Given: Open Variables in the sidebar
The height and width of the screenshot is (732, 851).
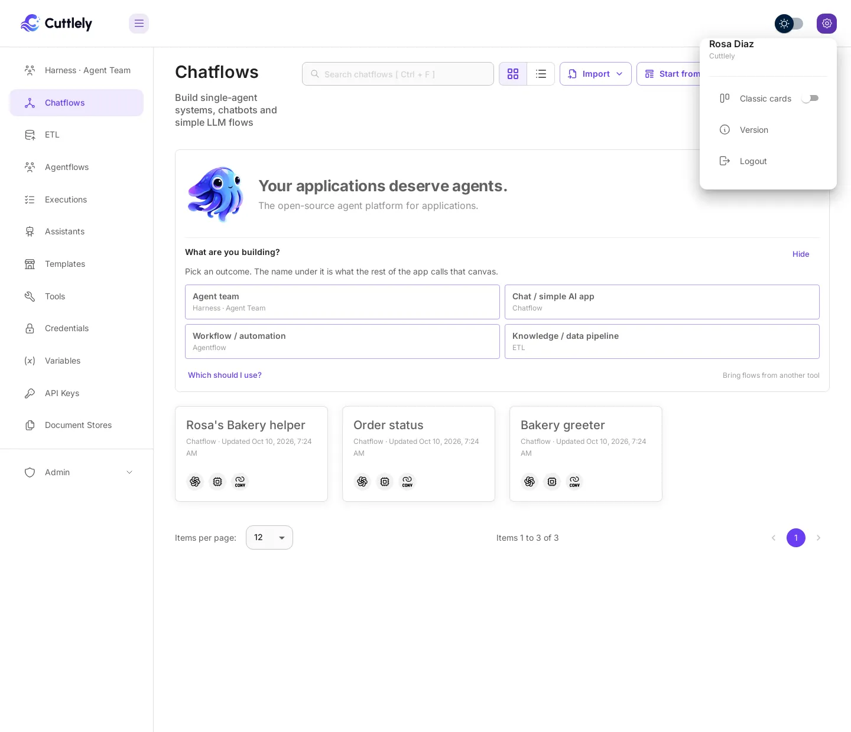Looking at the screenshot, I should (x=77, y=361).
